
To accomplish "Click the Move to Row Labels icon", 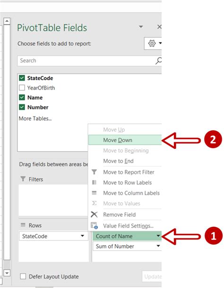I will [94, 182].
